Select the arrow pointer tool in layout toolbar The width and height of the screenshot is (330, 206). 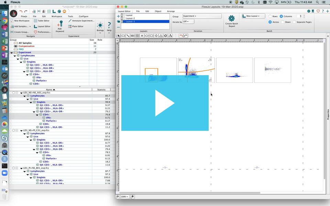119,36
